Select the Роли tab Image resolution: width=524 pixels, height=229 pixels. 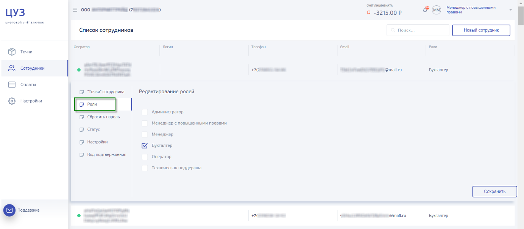pyautogui.click(x=101, y=104)
